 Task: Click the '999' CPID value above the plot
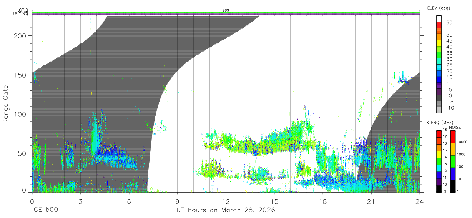pos(226,10)
